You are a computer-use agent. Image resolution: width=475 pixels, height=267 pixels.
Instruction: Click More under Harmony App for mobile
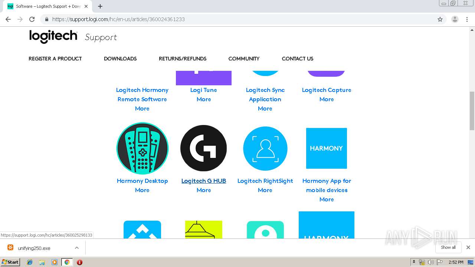(327, 199)
